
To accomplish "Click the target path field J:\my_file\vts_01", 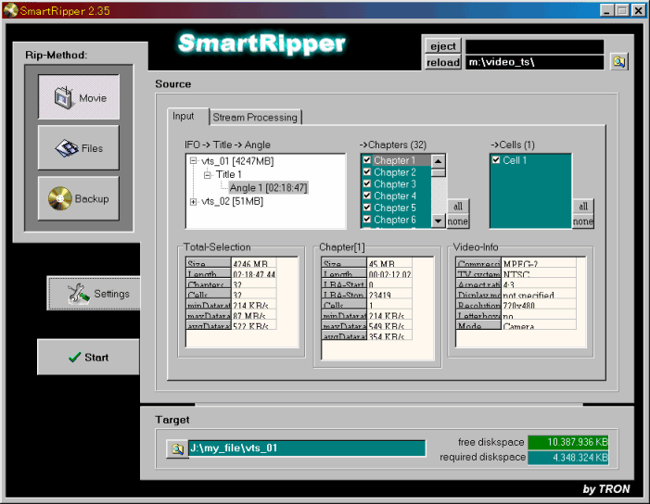I will tap(306, 448).
